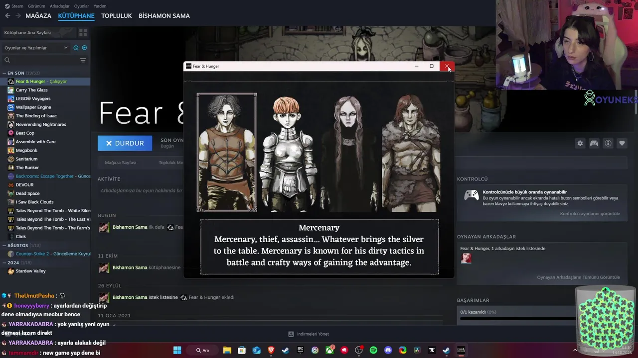638x358 pixels.
Task: Click friend avatar under Oynayan Arkadaşlar
Action: pyautogui.click(x=466, y=258)
